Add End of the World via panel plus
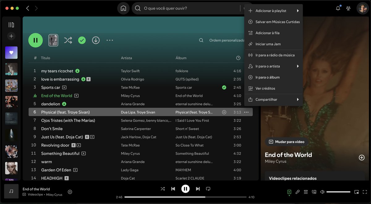The image size is (371, 204). point(361,158)
